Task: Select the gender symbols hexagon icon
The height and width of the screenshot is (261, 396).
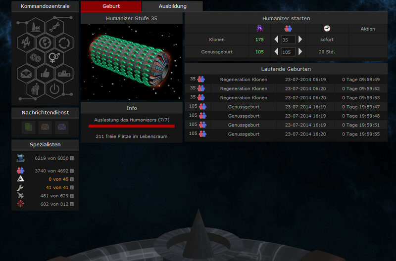Action: (x=54, y=58)
